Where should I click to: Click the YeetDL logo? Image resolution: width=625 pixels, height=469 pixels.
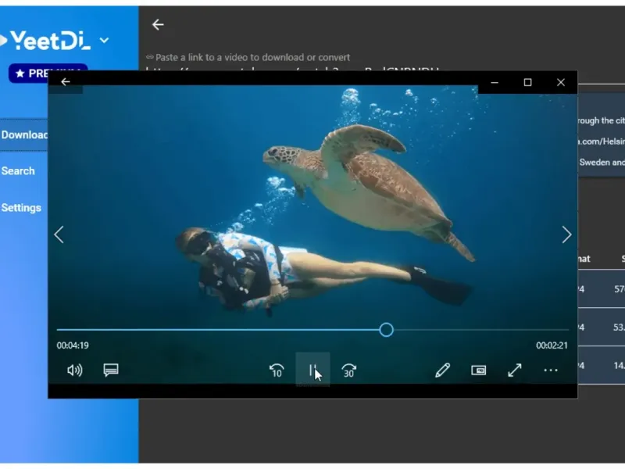[46, 41]
